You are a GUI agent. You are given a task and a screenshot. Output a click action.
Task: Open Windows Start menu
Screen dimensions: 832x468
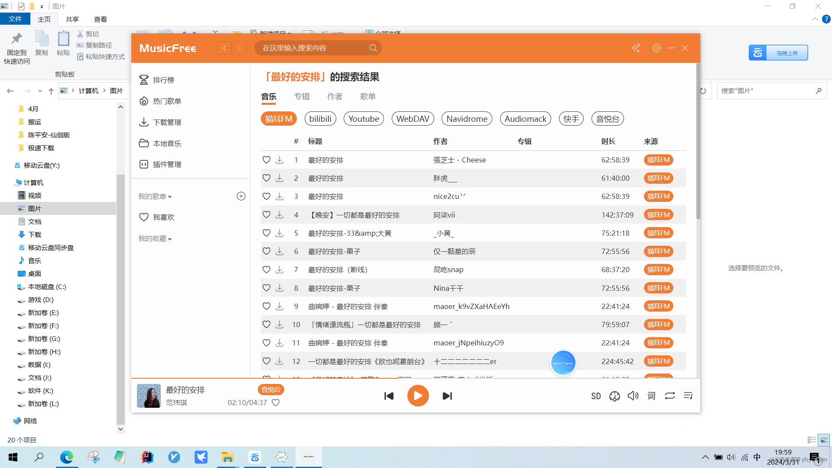13,457
